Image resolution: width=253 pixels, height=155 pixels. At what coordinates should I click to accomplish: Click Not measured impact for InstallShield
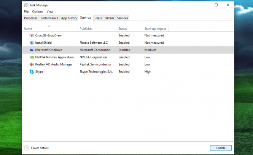[x=154, y=43]
